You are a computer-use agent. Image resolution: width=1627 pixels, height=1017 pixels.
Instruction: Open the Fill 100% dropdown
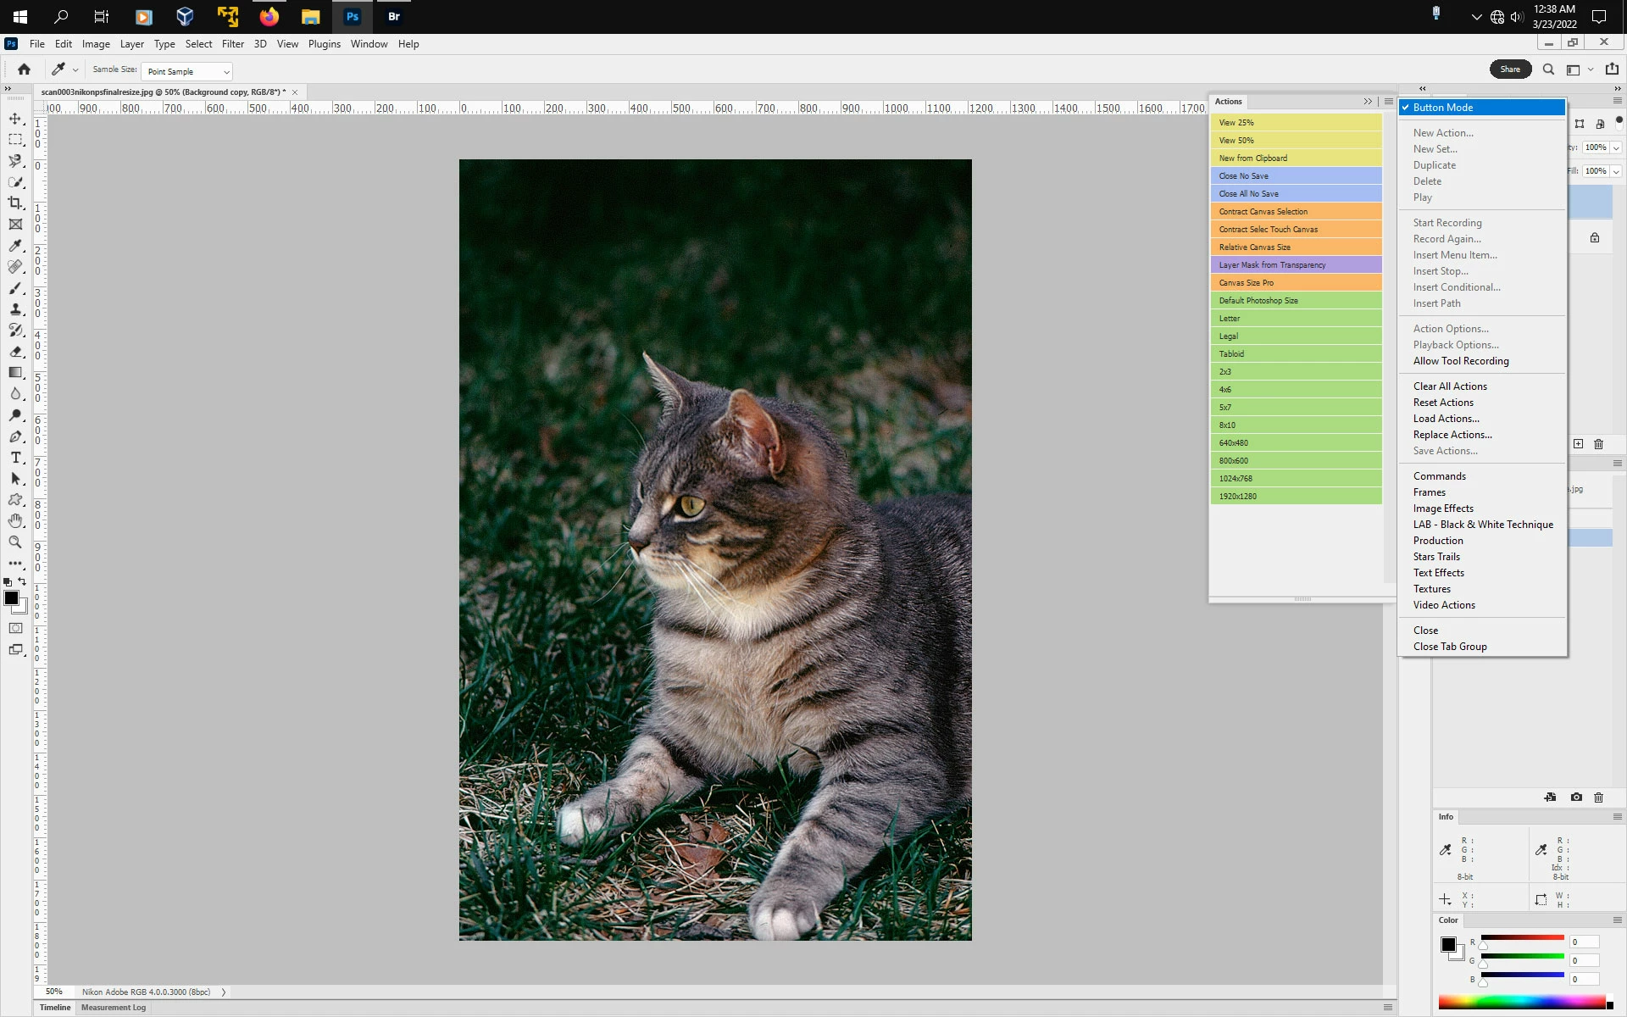click(1616, 171)
